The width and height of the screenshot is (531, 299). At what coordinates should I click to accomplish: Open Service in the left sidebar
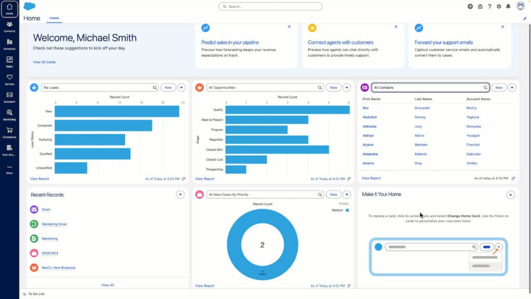(x=9, y=79)
